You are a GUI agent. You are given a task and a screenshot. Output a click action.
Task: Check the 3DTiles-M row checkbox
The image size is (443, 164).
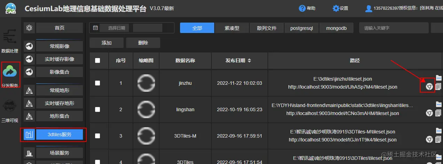coord(98,136)
